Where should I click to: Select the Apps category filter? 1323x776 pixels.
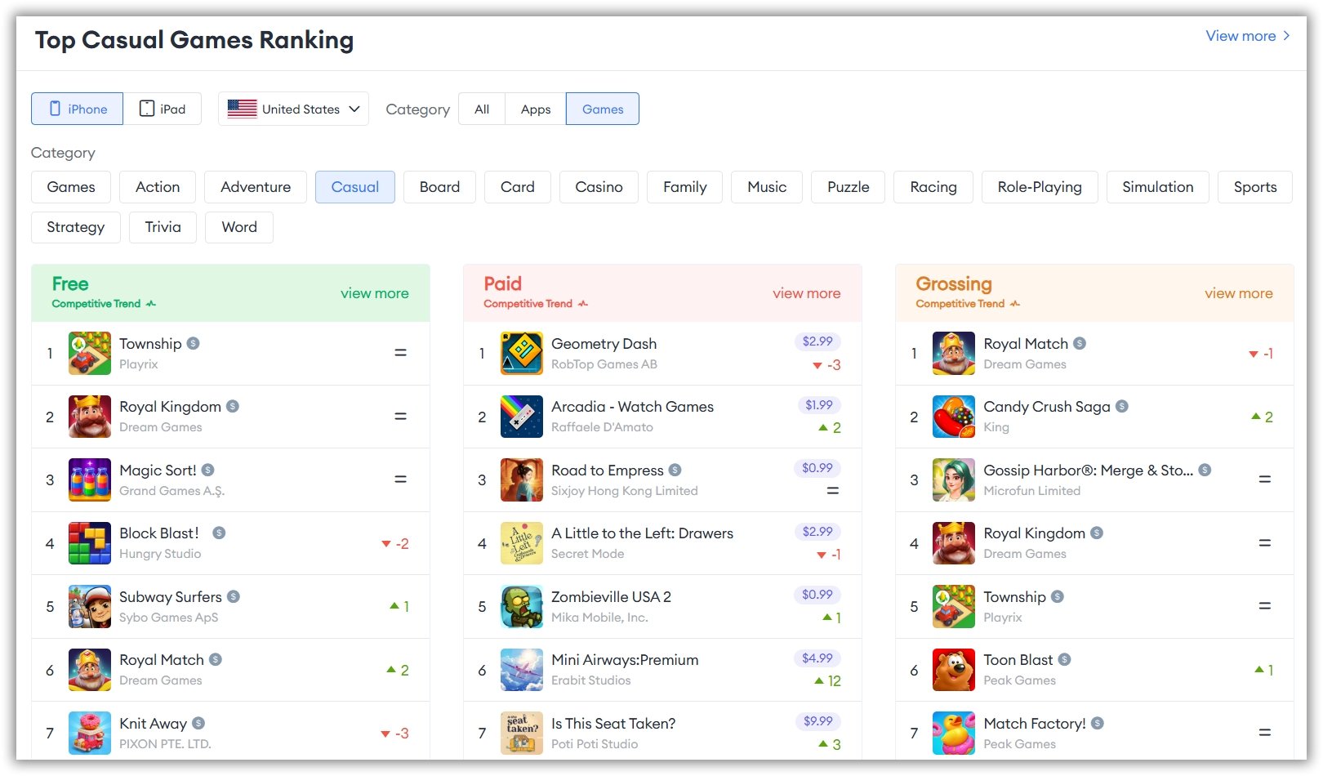[x=536, y=109]
